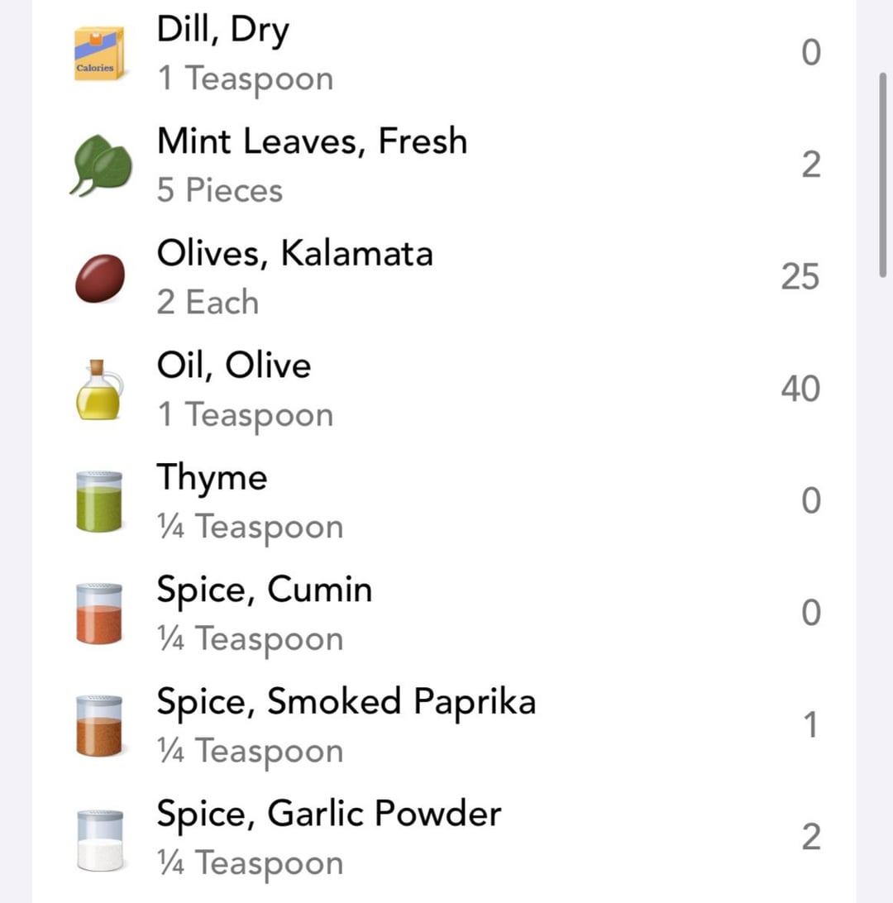This screenshot has width=893, height=903.
Task: Tap the Spice, Smoked Paprika title
Action: (x=346, y=701)
